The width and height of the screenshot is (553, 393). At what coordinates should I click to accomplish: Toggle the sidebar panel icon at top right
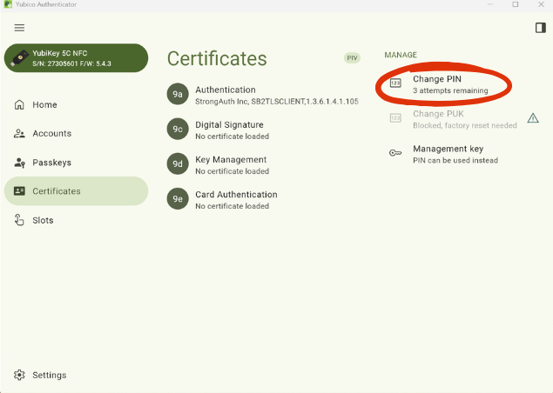point(540,28)
